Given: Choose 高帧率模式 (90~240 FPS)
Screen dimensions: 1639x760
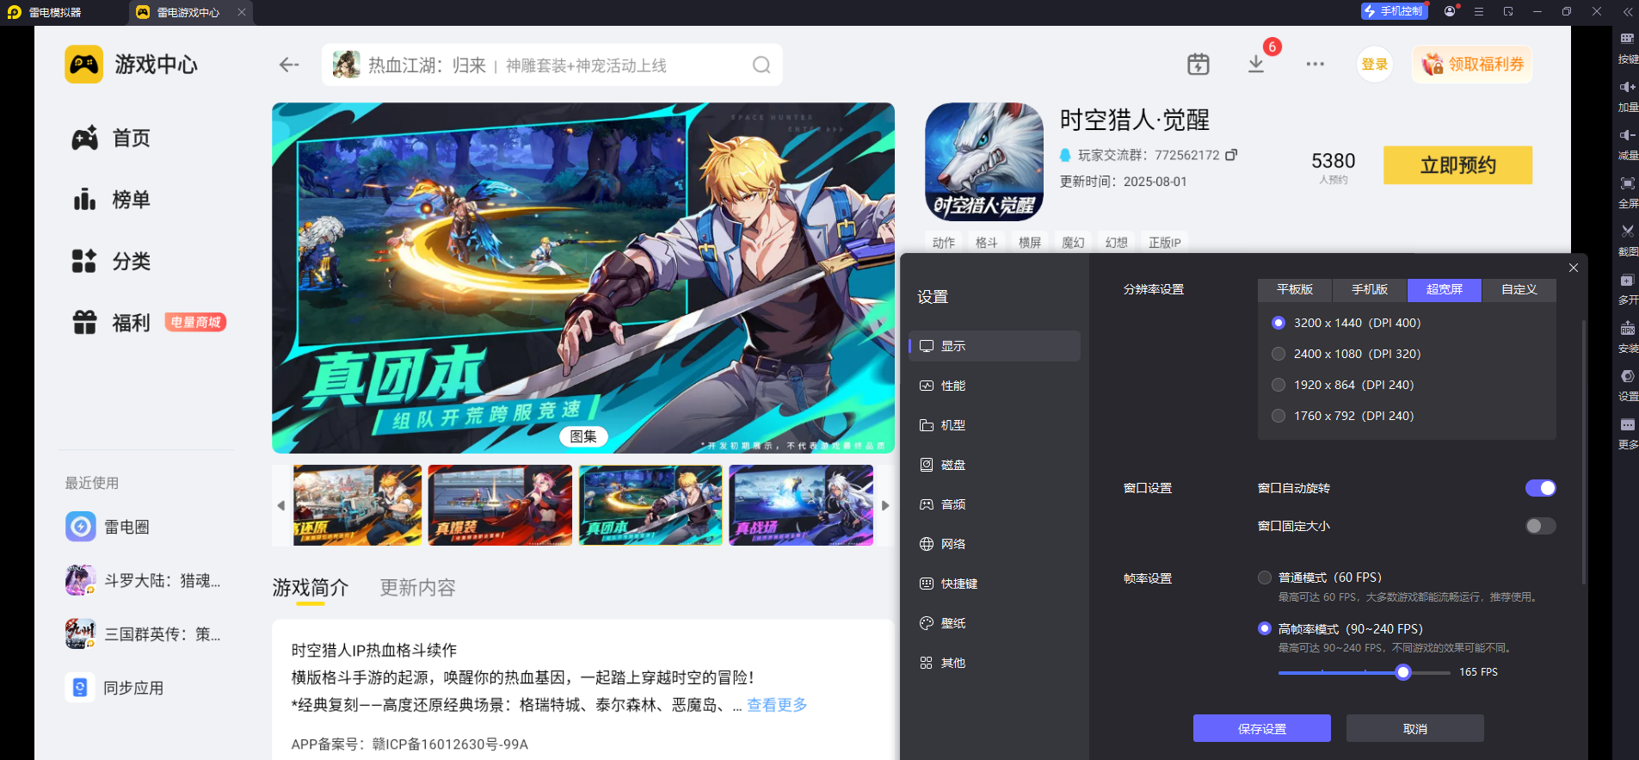Looking at the screenshot, I should pos(1265,629).
